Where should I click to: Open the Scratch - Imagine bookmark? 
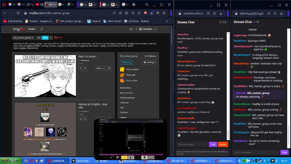coord(39,21)
